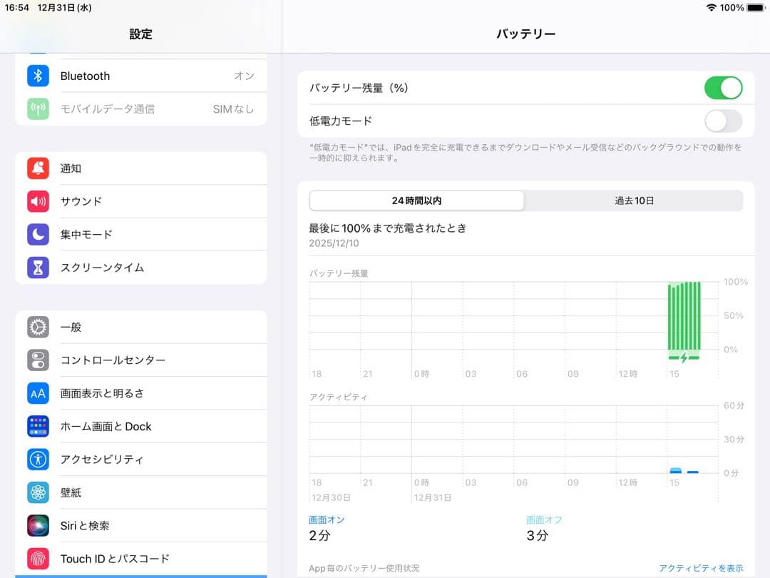Viewport: 770px width, 578px height.
Task: Tap the green battery level bars in chart
Action: (684, 315)
